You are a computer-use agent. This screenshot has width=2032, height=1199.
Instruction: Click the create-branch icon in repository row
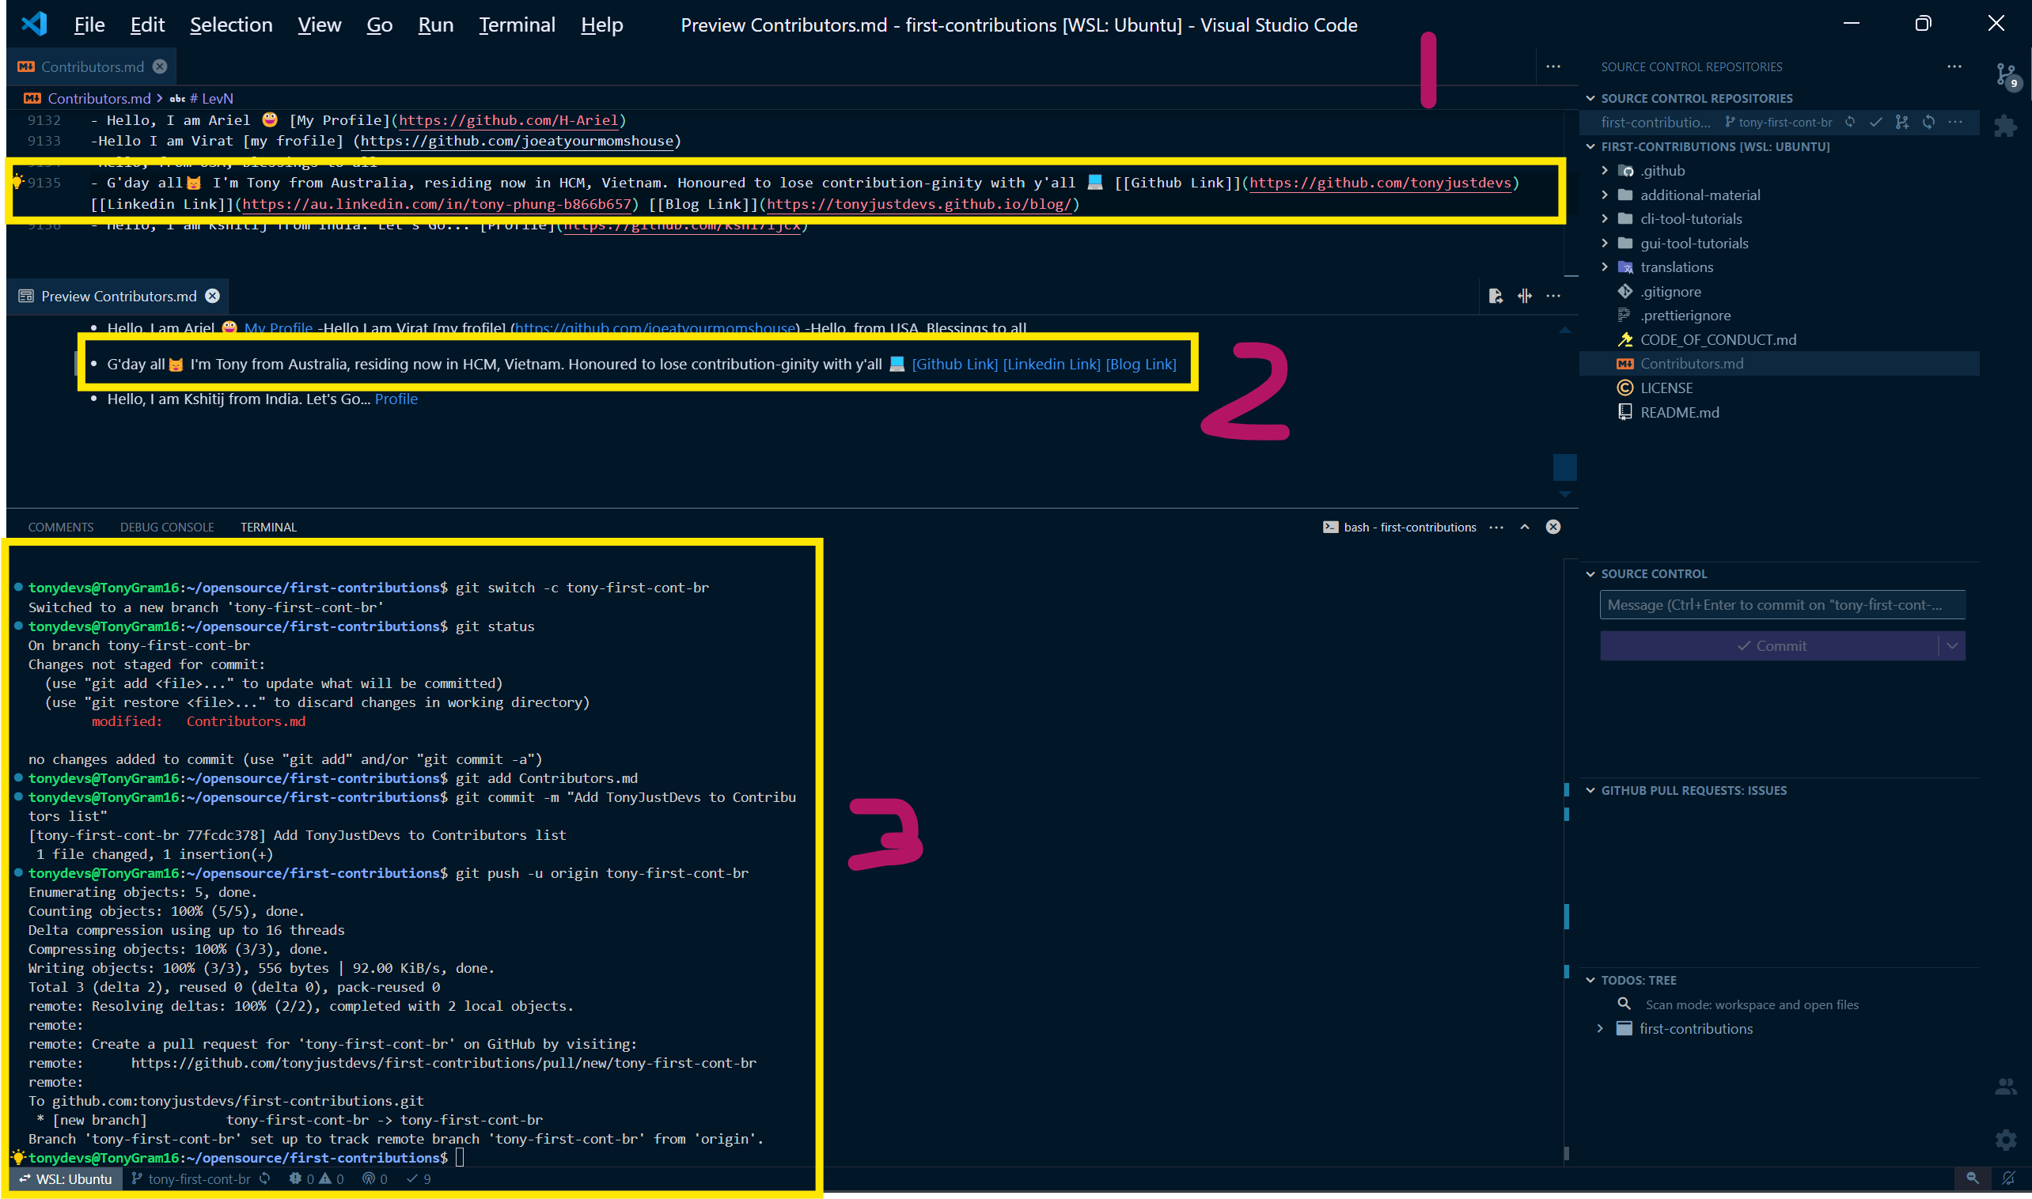(x=1902, y=122)
